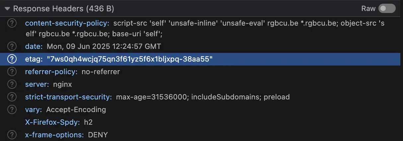Open help icon beside content-security-policy header
Screen dimensions: 403x141
12,24
